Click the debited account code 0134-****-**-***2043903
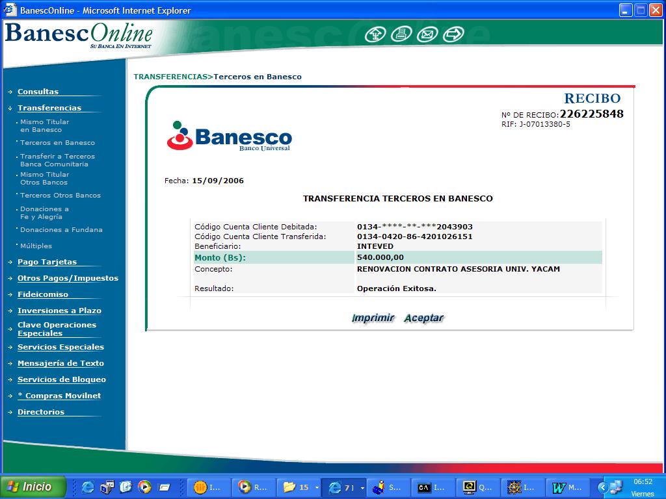This screenshot has width=666, height=499. coord(415,227)
